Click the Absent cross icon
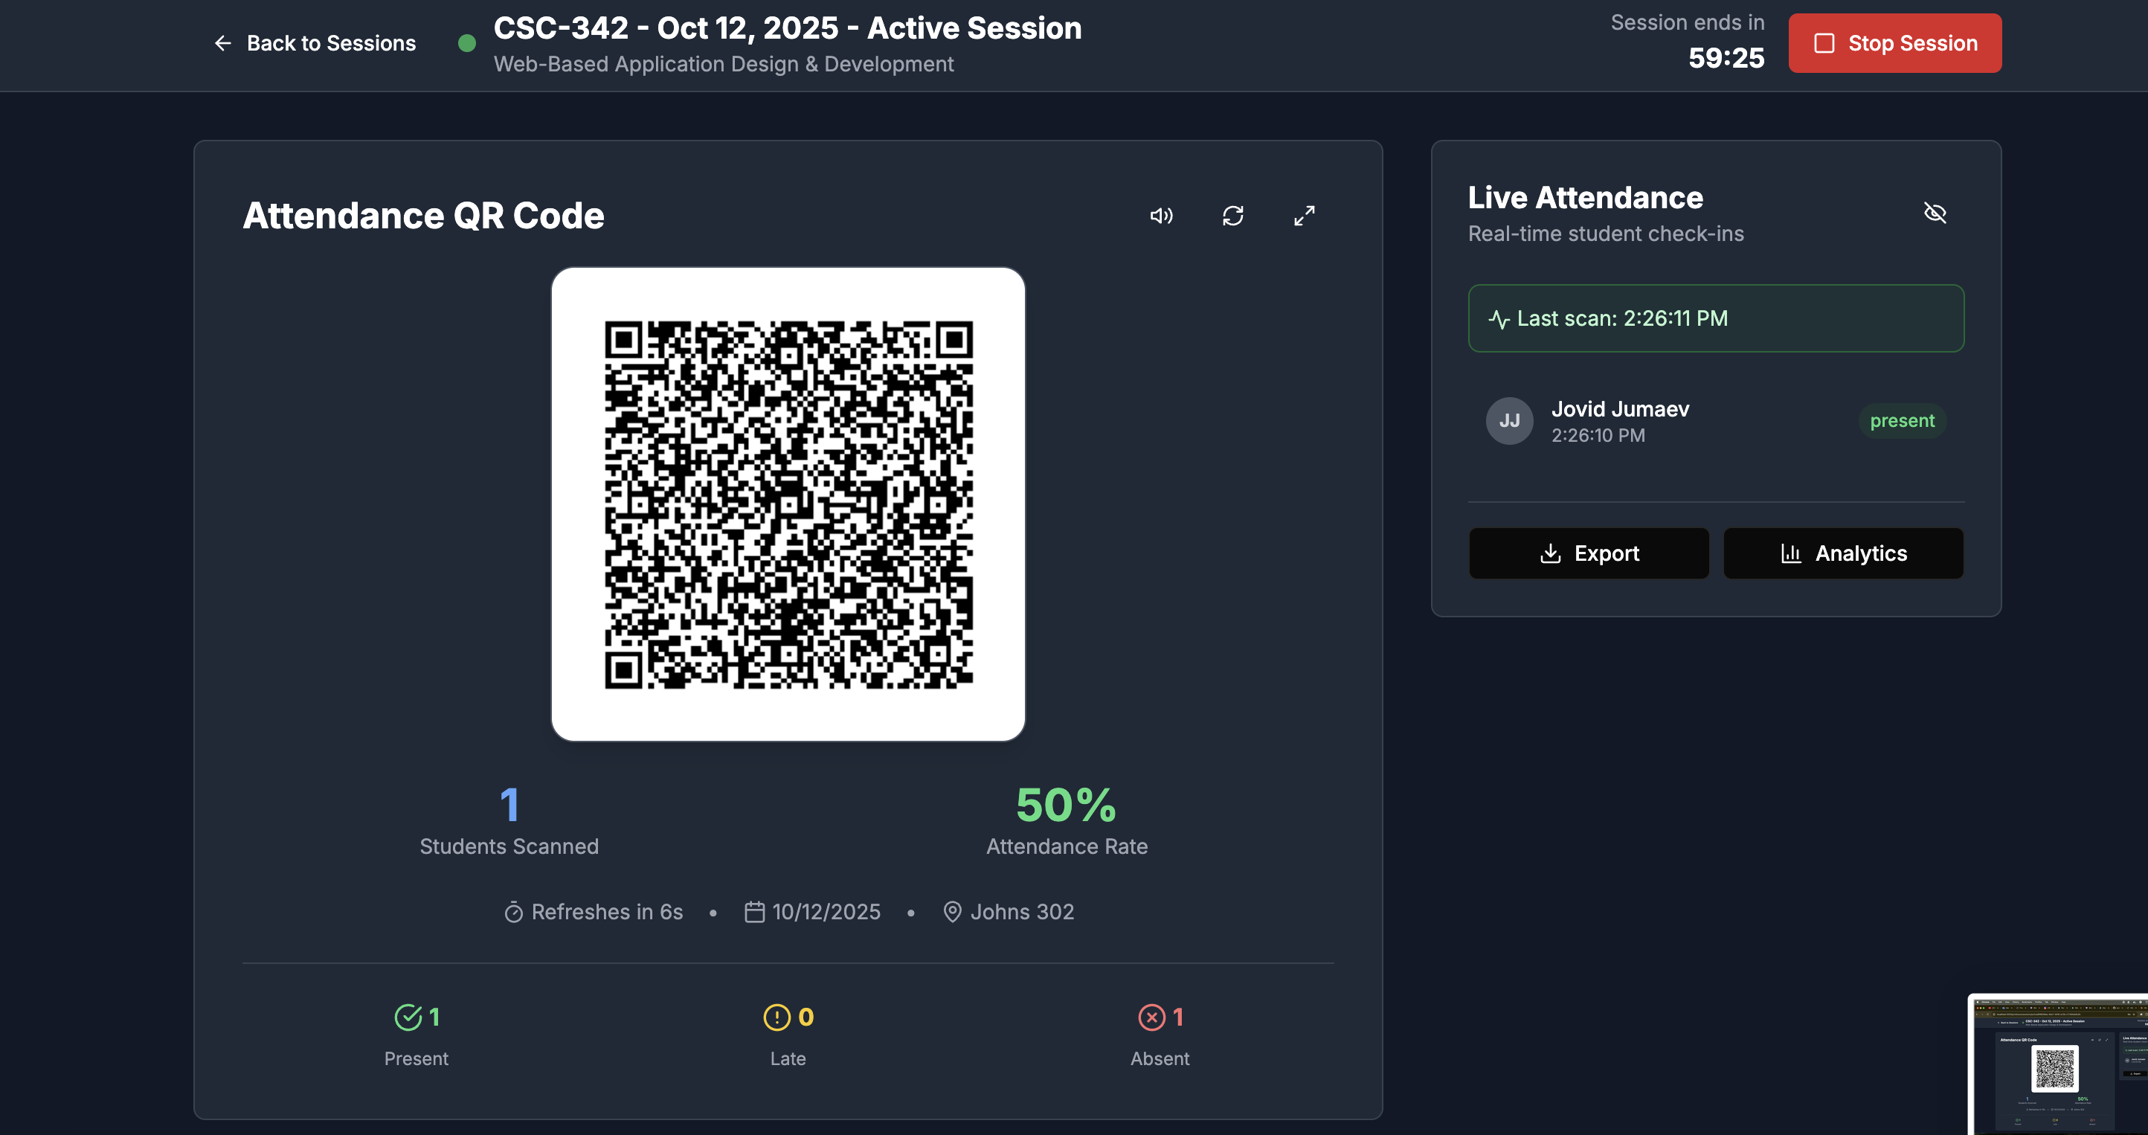Image resolution: width=2148 pixels, height=1135 pixels. click(1151, 1017)
